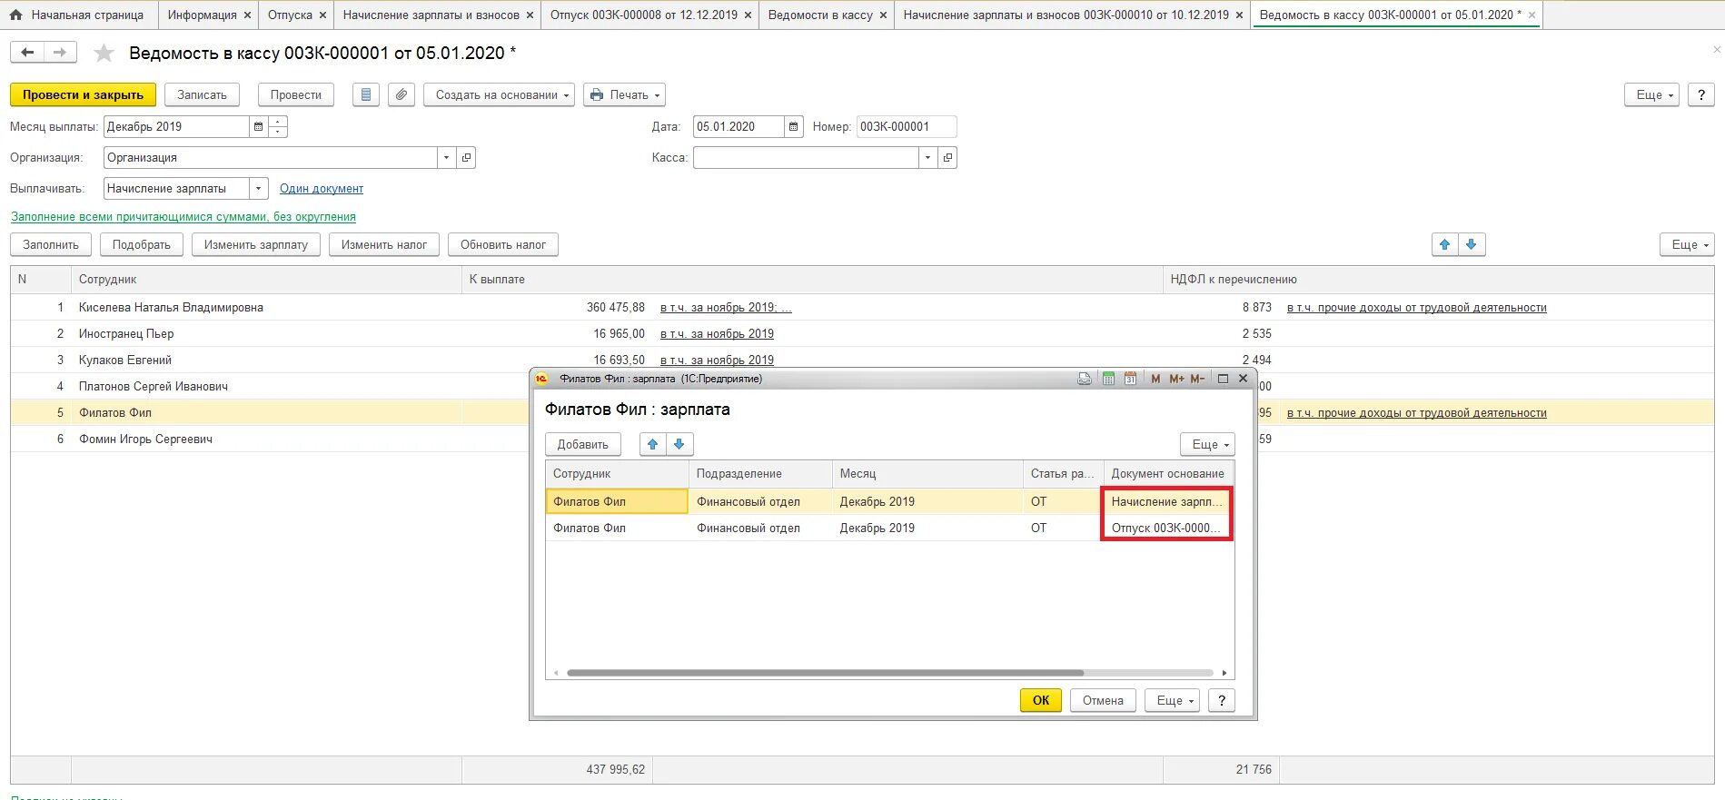Switch to the Ведомости в кассу tab
Viewport: 1725px width, 800px height.
[820, 15]
